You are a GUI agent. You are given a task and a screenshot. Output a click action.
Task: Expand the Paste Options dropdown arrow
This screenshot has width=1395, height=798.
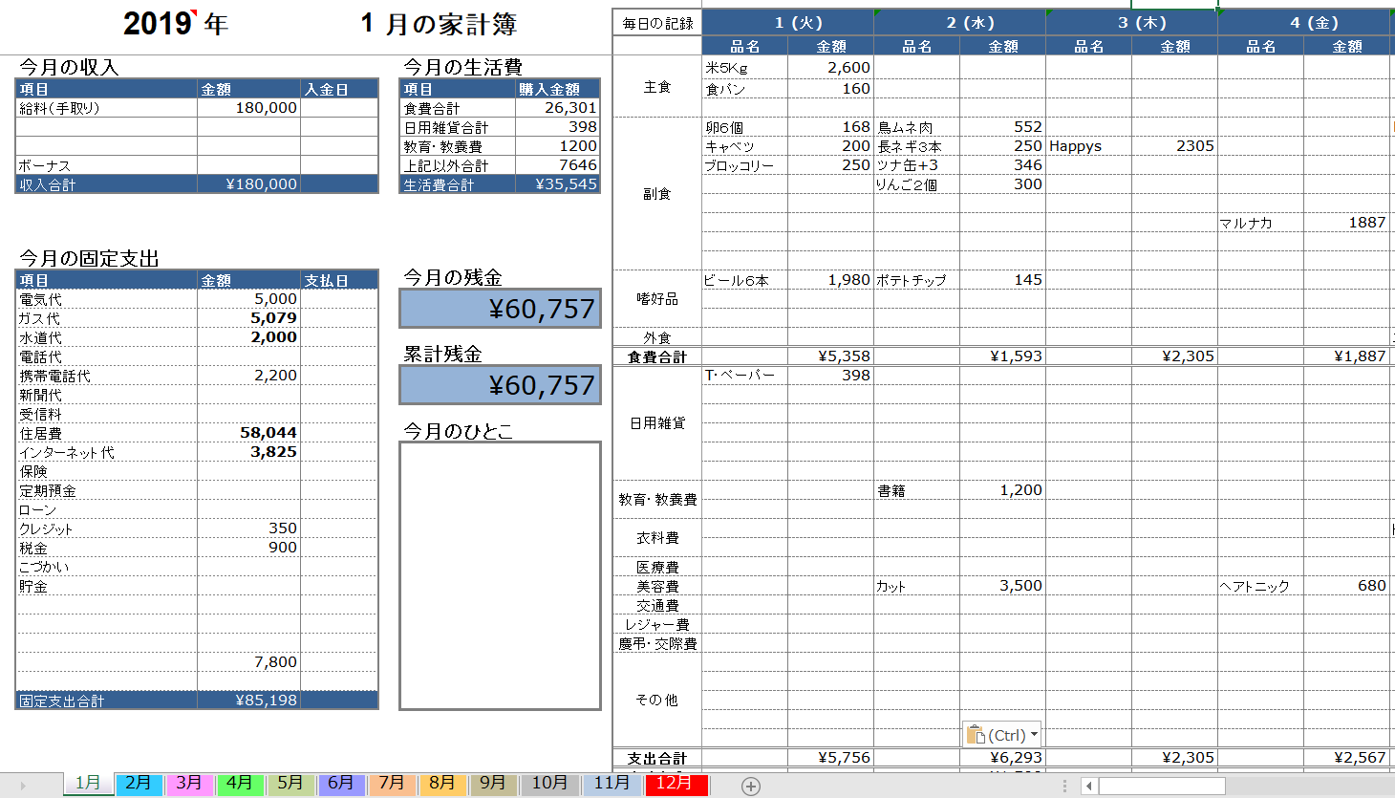point(1034,735)
